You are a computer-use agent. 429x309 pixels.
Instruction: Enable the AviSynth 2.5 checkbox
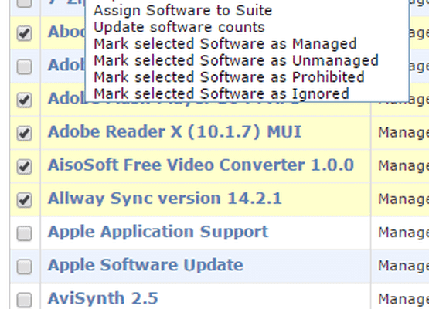pyautogui.click(x=25, y=300)
